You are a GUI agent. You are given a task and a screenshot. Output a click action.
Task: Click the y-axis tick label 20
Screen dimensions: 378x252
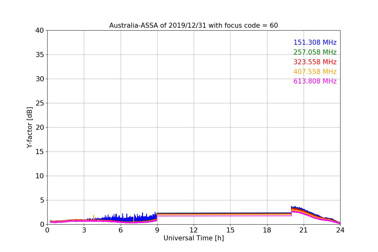coord(40,128)
